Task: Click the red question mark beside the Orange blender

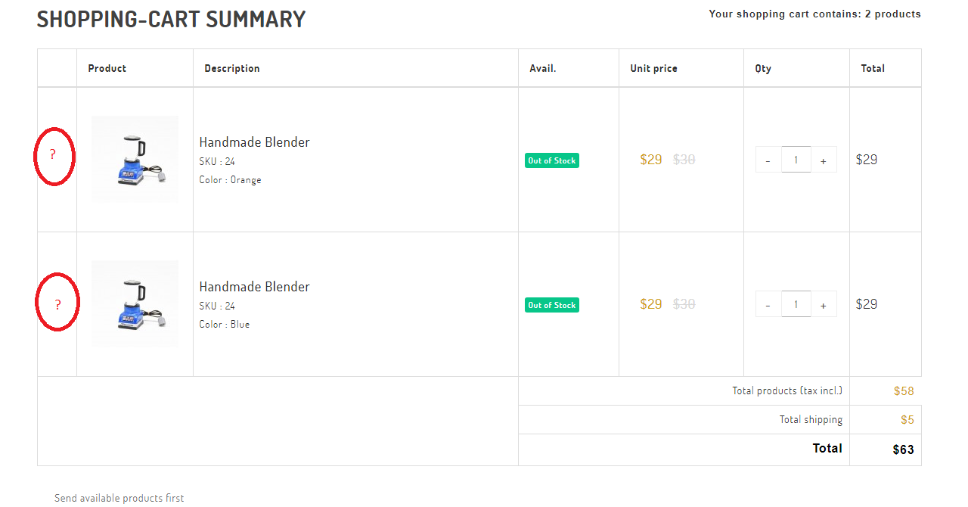Action: pos(53,154)
